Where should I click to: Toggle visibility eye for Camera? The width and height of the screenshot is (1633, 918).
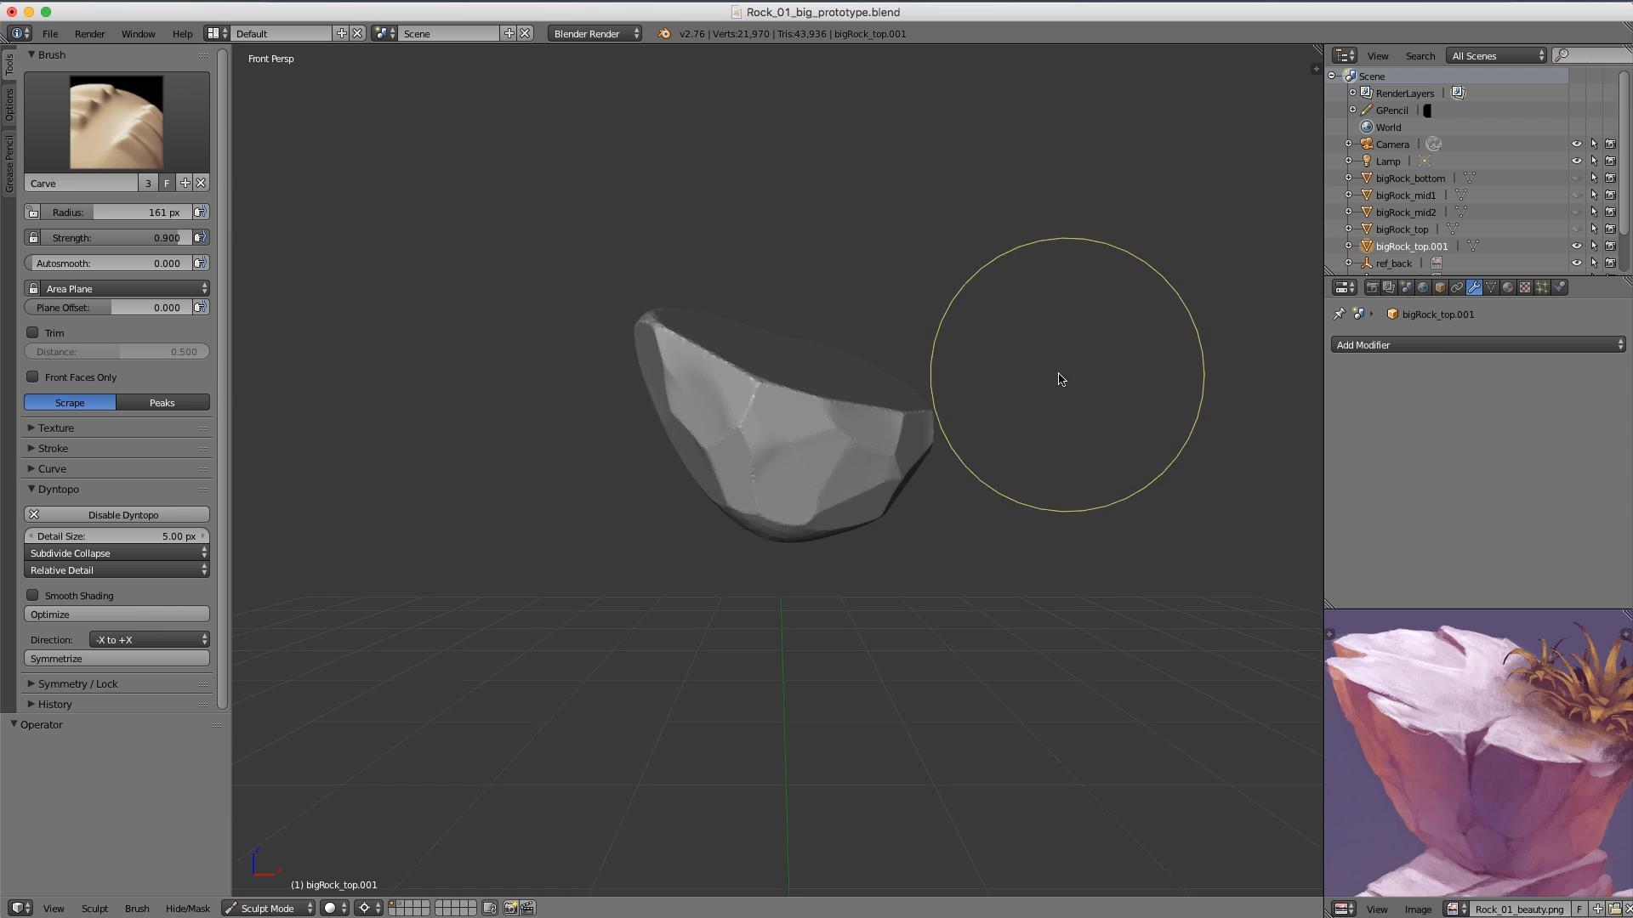coord(1577,144)
